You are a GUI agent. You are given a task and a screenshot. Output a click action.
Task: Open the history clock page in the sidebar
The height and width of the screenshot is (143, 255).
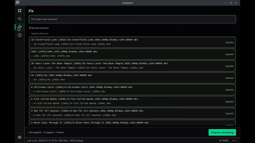click(20, 35)
